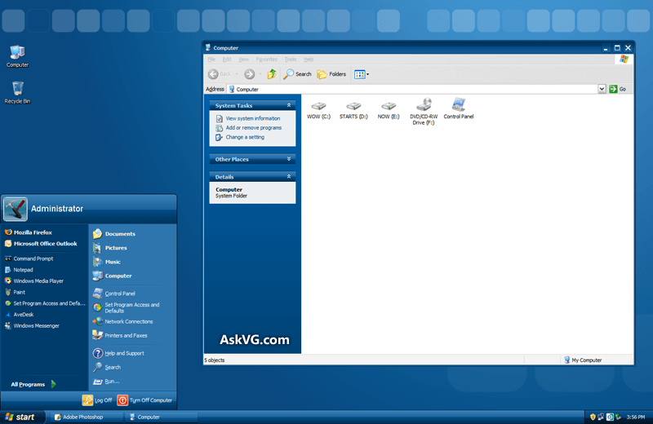The image size is (653, 424).
Task: Open the Help menu
Action: coord(309,60)
